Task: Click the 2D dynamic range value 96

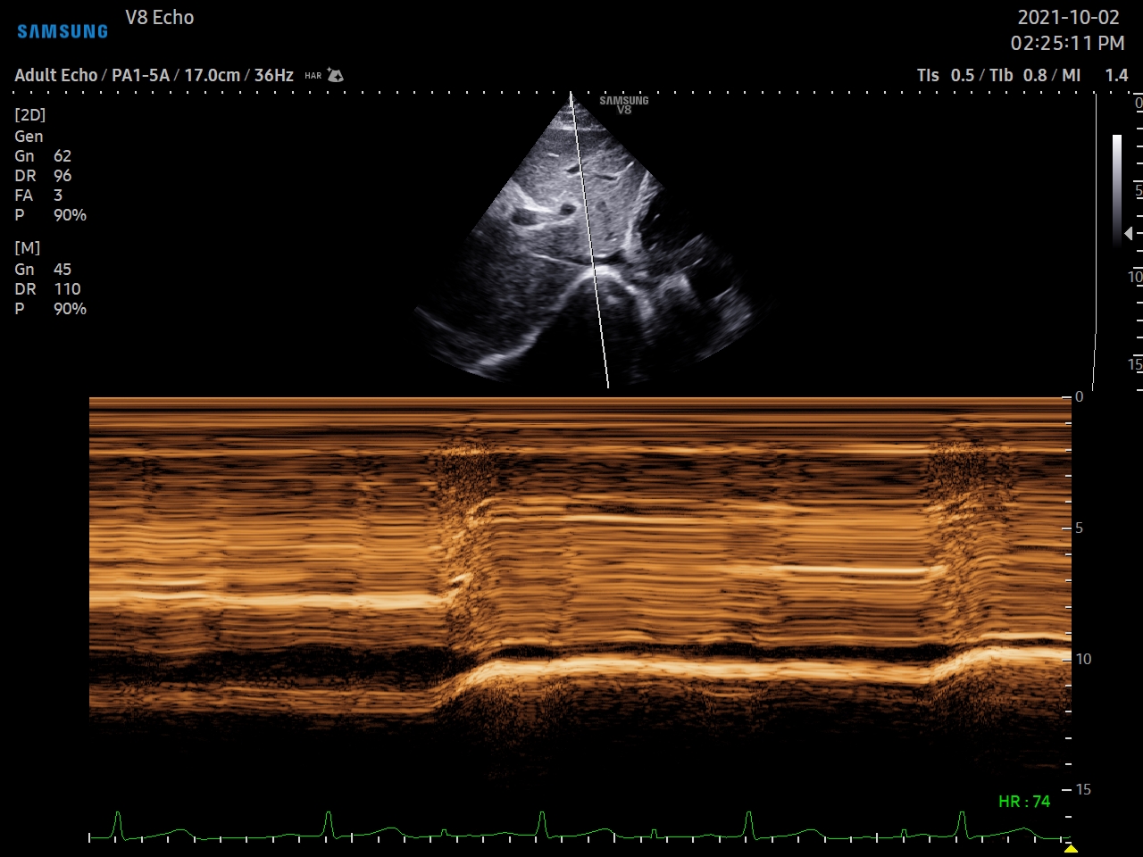Action: point(63,176)
